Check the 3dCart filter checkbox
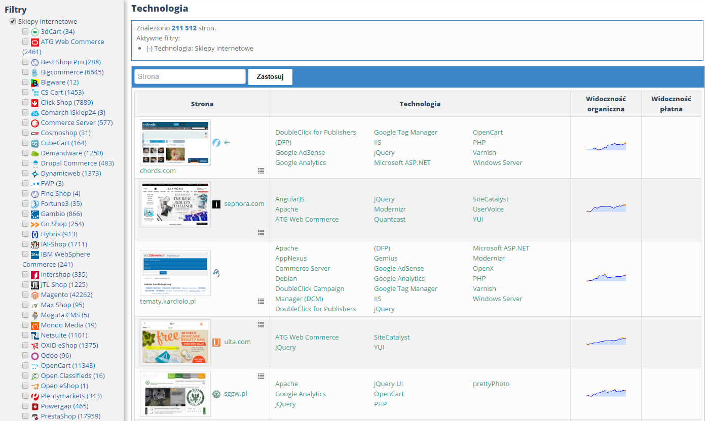The height and width of the screenshot is (421, 709). tap(25, 32)
